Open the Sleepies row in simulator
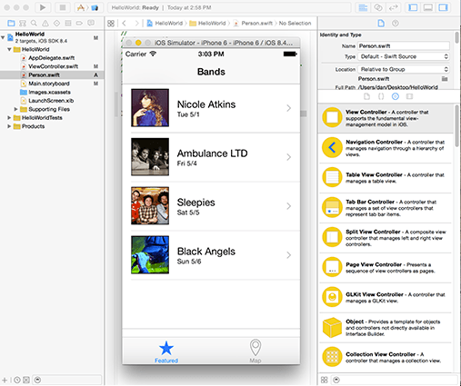 [x=211, y=206]
